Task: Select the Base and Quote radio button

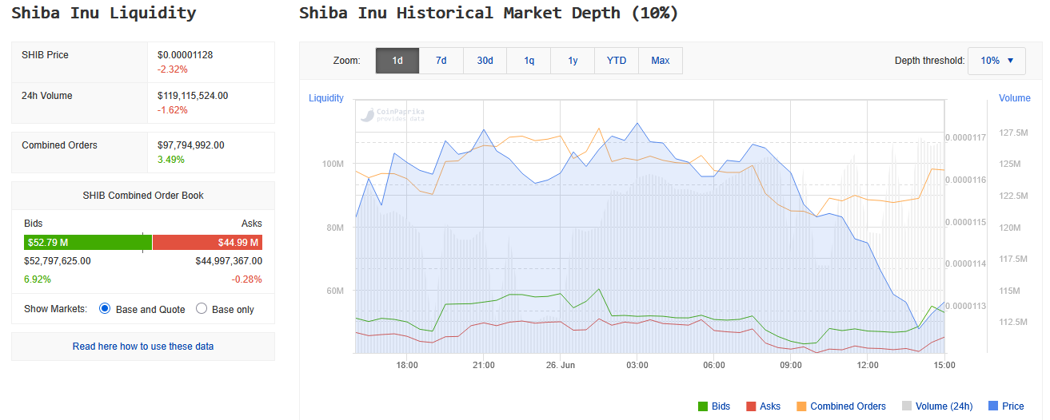Action: 105,309
